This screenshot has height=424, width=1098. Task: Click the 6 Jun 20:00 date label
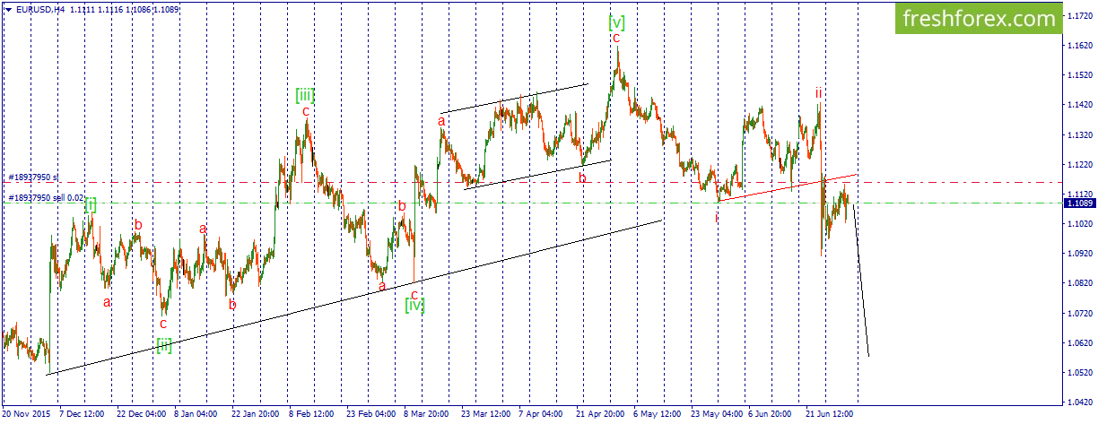[x=770, y=414]
